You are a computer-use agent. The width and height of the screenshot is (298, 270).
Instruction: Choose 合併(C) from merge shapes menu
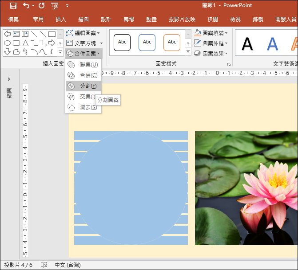(83, 75)
